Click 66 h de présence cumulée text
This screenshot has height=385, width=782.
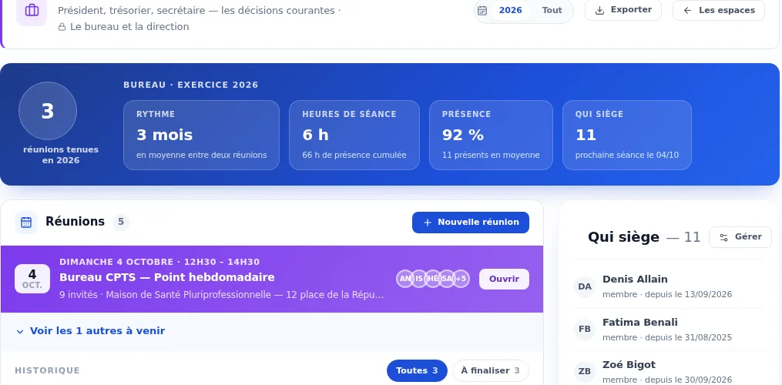(x=354, y=155)
